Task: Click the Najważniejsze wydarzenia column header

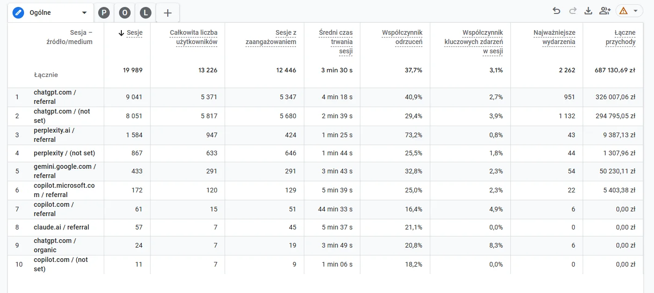Action: [x=554, y=37]
